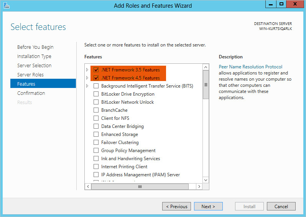
Task: Enable the BitLocker Drive Encryption checkbox
Action: pos(96,94)
